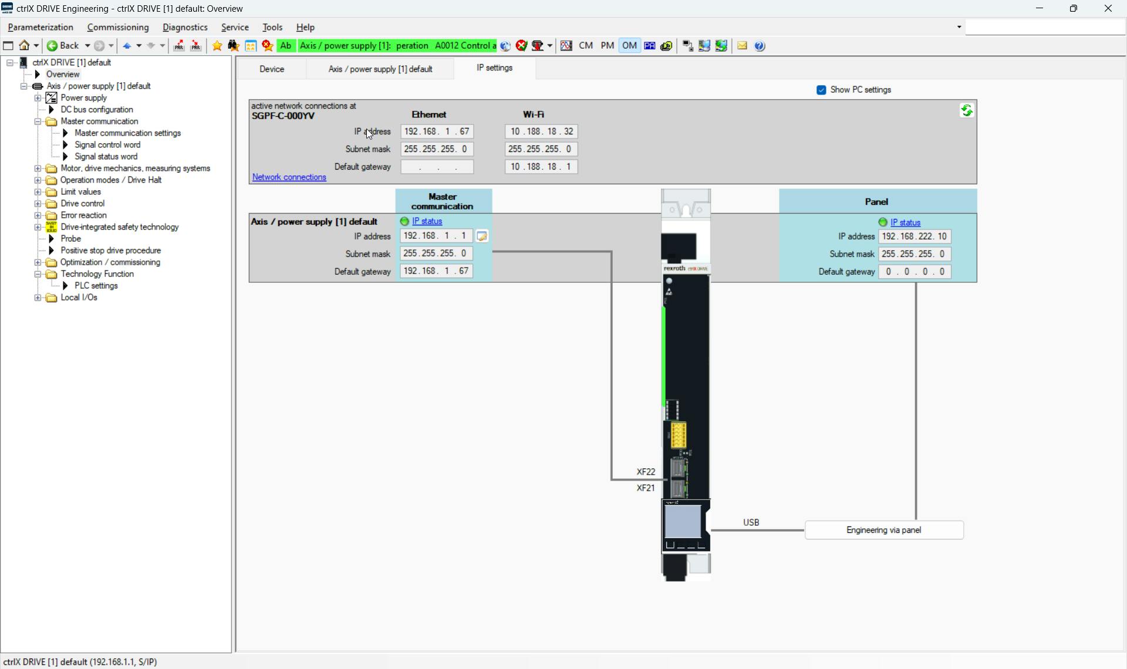
Task: Switch to the Device tab
Action: [x=272, y=69]
